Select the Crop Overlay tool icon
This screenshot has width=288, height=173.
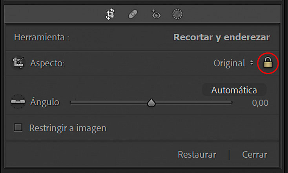(110, 14)
